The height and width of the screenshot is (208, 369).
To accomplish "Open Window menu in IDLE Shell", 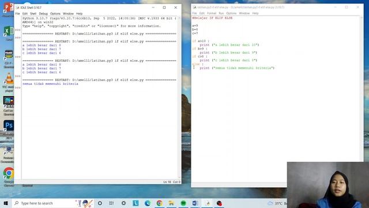I will tap(68, 14).
